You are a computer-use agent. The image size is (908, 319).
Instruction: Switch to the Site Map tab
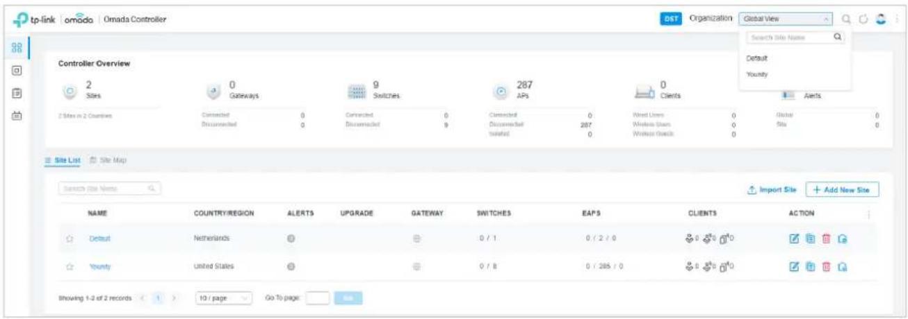pyautogui.click(x=108, y=160)
